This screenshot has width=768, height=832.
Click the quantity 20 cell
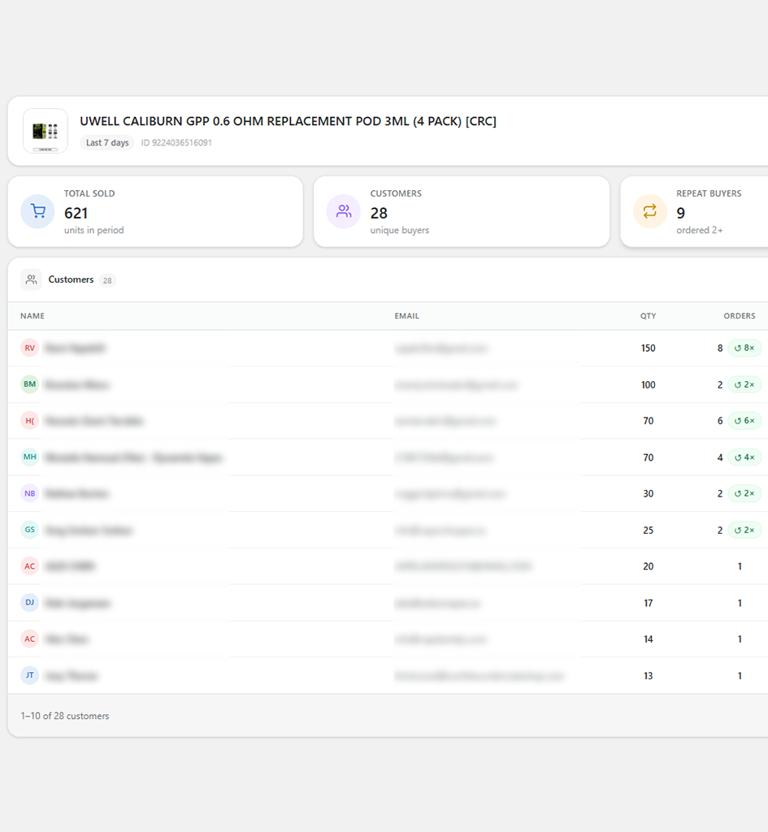click(648, 566)
